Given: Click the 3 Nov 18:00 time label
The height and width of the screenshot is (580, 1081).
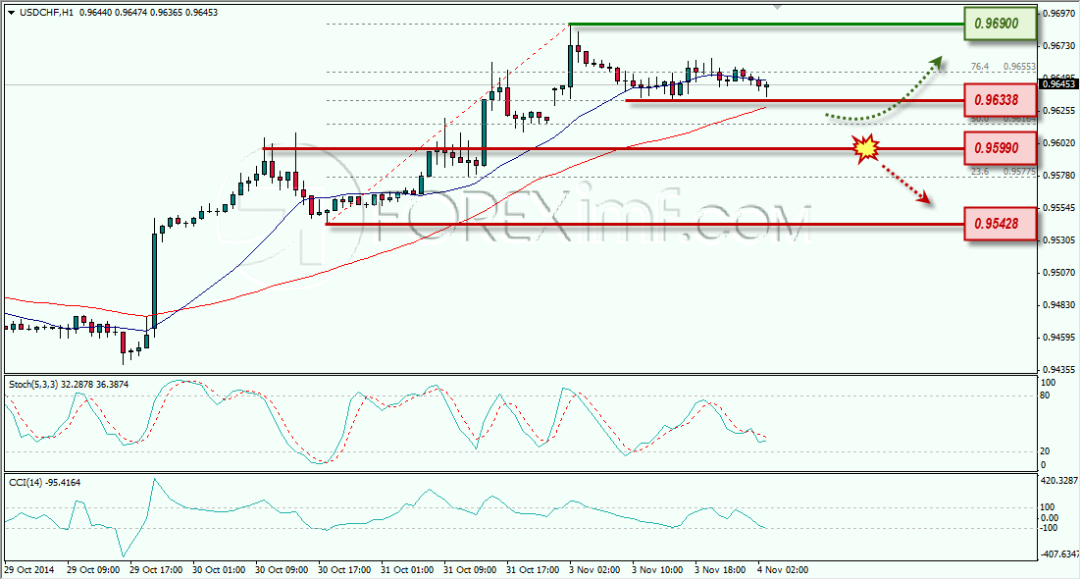Looking at the screenshot, I should (x=720, y=569).
